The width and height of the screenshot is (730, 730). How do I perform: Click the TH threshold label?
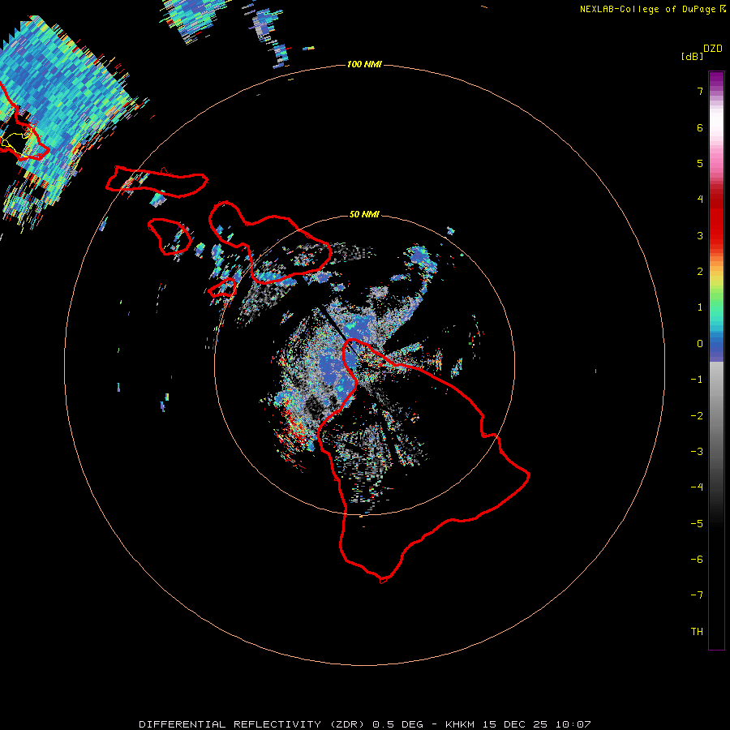(x=697, y=632)
